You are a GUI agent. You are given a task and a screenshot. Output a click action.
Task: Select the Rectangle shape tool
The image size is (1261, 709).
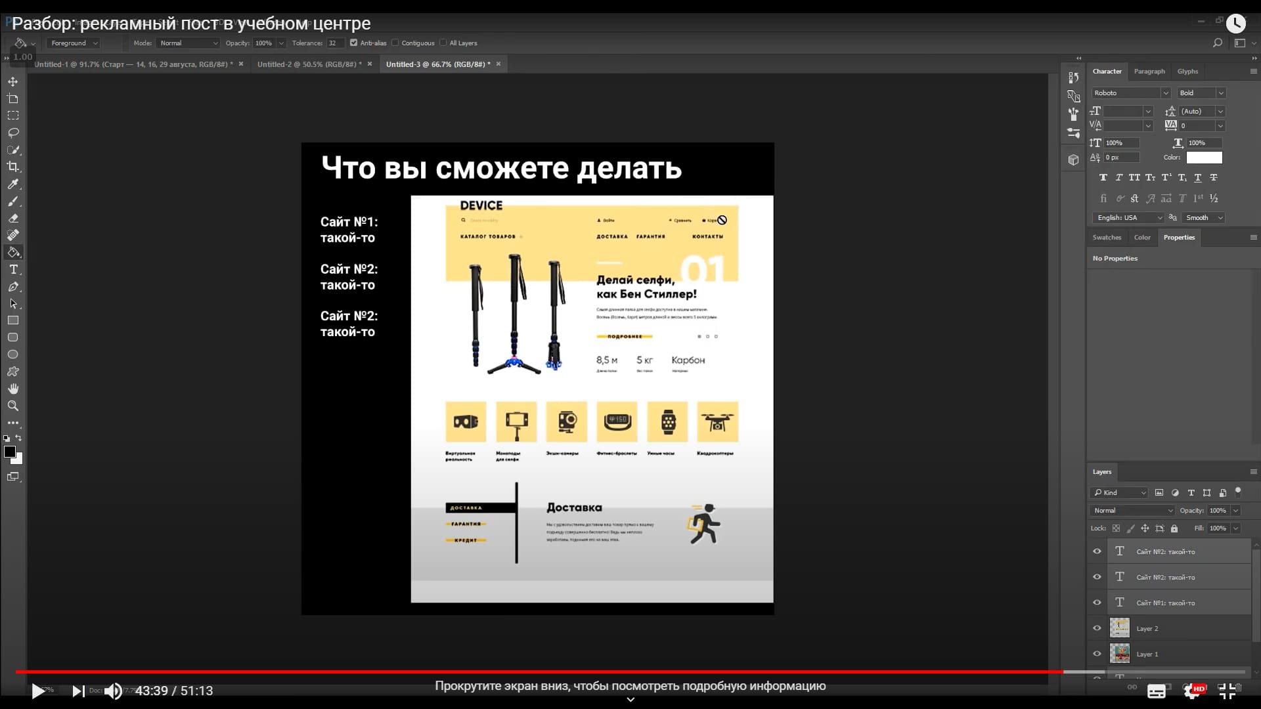(12, 320)
